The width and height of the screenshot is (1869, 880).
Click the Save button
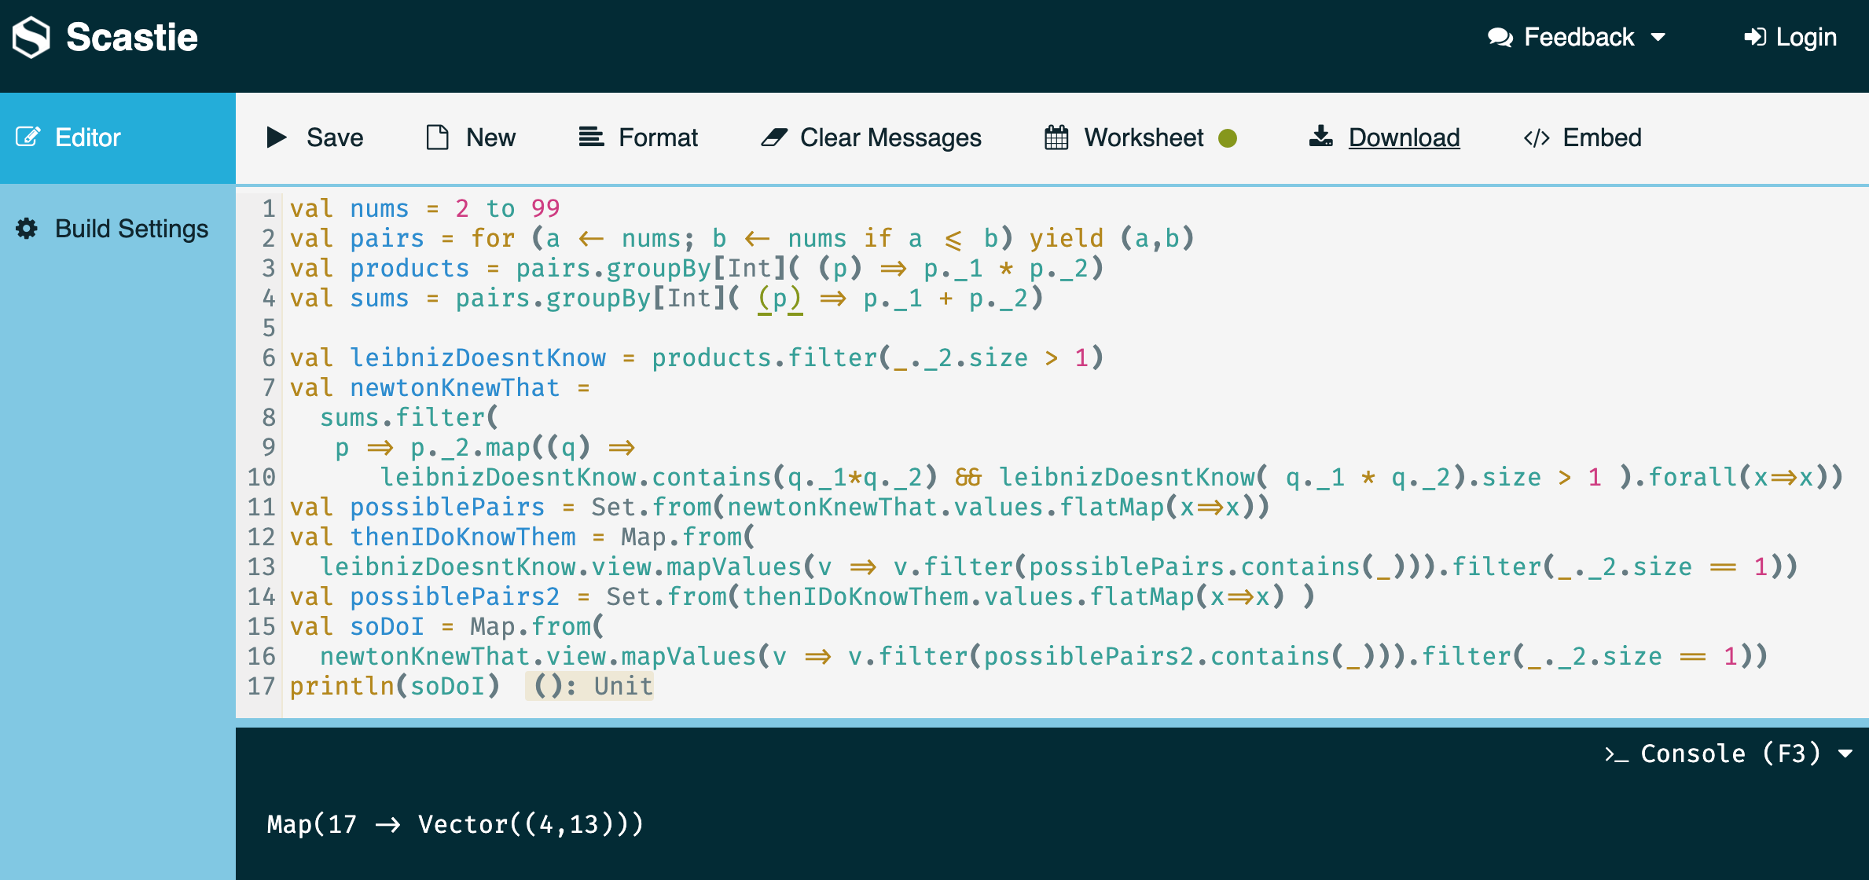315,137
